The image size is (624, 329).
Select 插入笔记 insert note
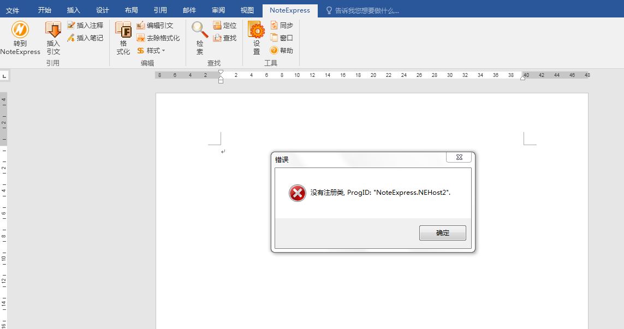click(x=85, y=38)
